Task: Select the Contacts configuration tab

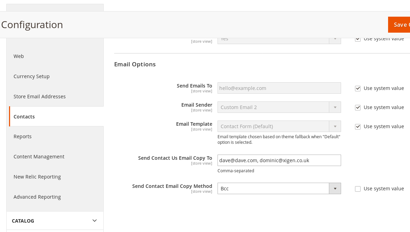Action: pos(24,117)
